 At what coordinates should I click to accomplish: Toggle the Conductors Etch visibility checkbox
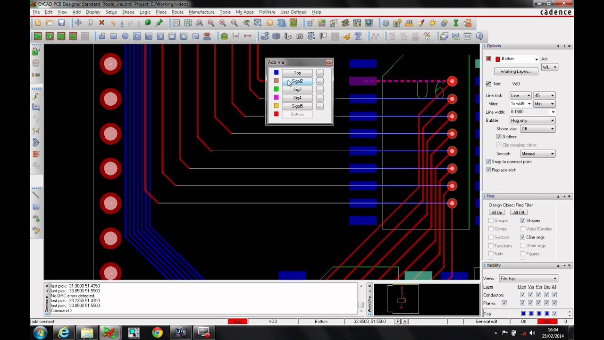click(x=522, y=295)
